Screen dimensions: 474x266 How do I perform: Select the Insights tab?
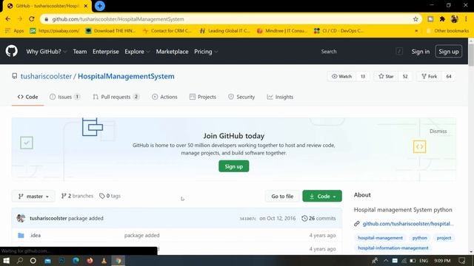pos(280,97)
